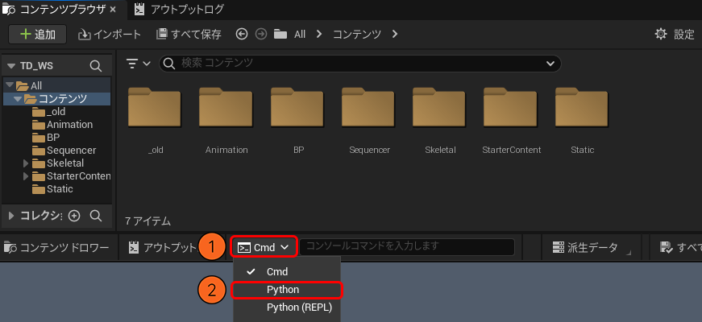Select the コンテンツ breadcrumb
Screen dimensions: 702x322
357,35
